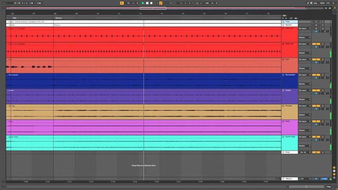Mute Synth Pads via track activator

(316, 137)
